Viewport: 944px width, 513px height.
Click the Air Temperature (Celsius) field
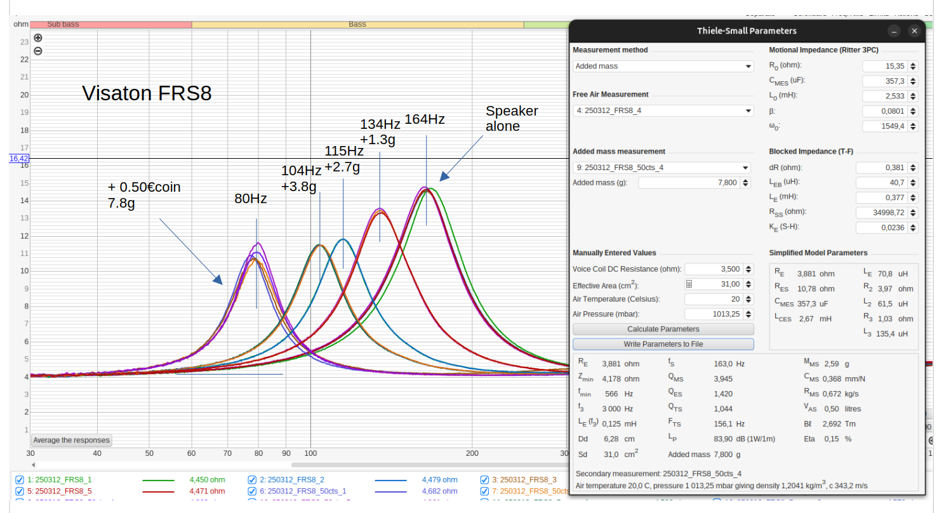[x=714, y=299]
